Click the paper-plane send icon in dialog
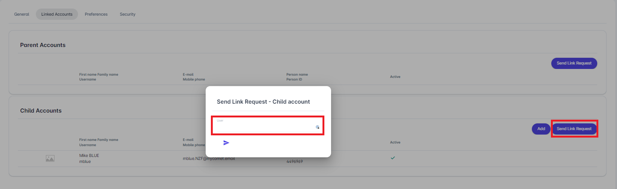The image size is (617, 189). [226, 143]
